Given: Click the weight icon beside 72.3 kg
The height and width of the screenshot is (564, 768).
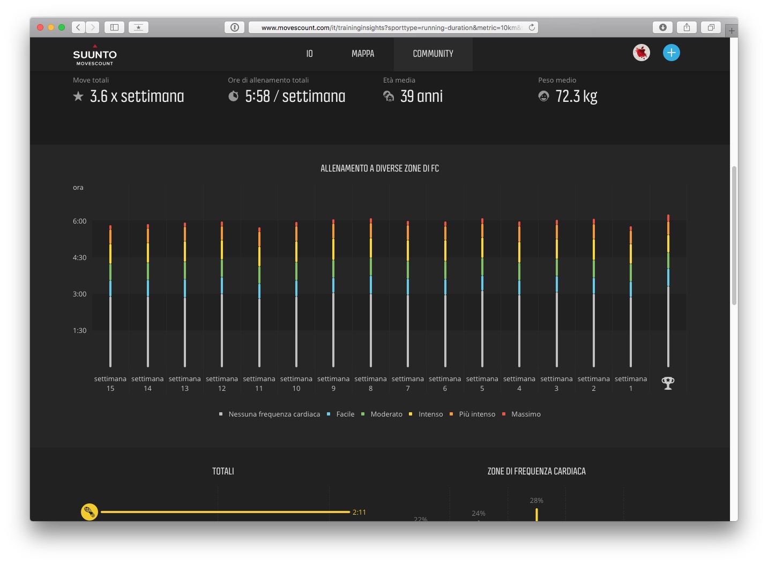Looking at the screenshot, I should coord(543,96).
